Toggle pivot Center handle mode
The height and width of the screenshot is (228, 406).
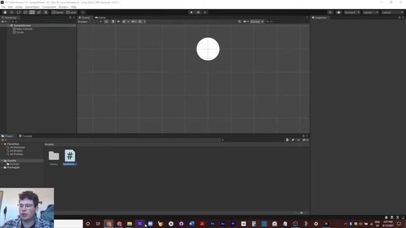coord(58,13)
